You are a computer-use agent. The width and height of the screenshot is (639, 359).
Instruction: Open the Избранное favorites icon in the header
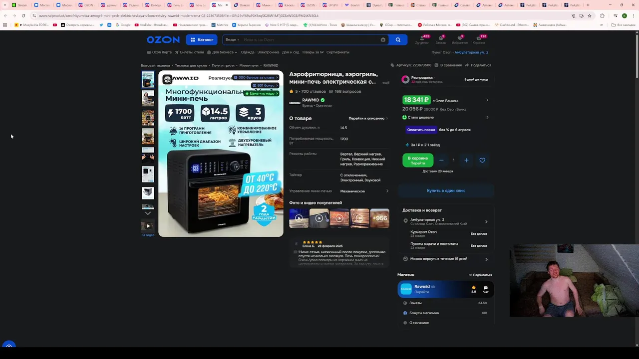coord(460,39)
